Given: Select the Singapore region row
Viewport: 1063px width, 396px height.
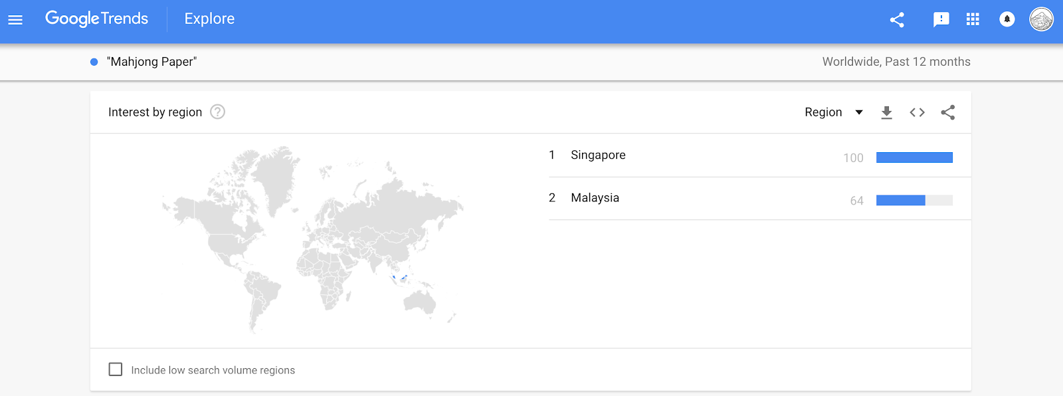Looking at the screenshot, I should [x=759, y=155].
